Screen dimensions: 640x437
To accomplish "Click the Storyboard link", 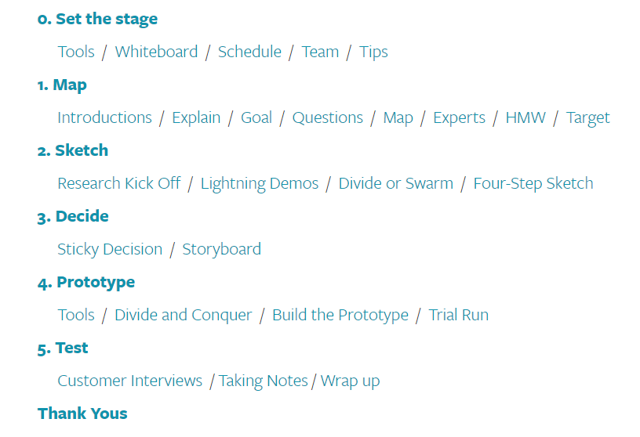I will pos(221,249).
